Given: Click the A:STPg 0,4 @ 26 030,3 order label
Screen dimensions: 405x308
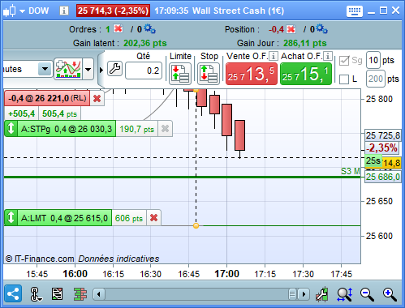Looking at the screenshot, I should [67, 129].
